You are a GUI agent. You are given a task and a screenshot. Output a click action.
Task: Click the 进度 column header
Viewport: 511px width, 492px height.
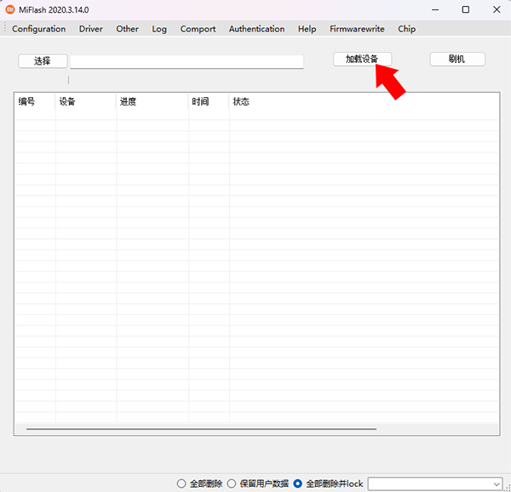[x=152, y=101]
